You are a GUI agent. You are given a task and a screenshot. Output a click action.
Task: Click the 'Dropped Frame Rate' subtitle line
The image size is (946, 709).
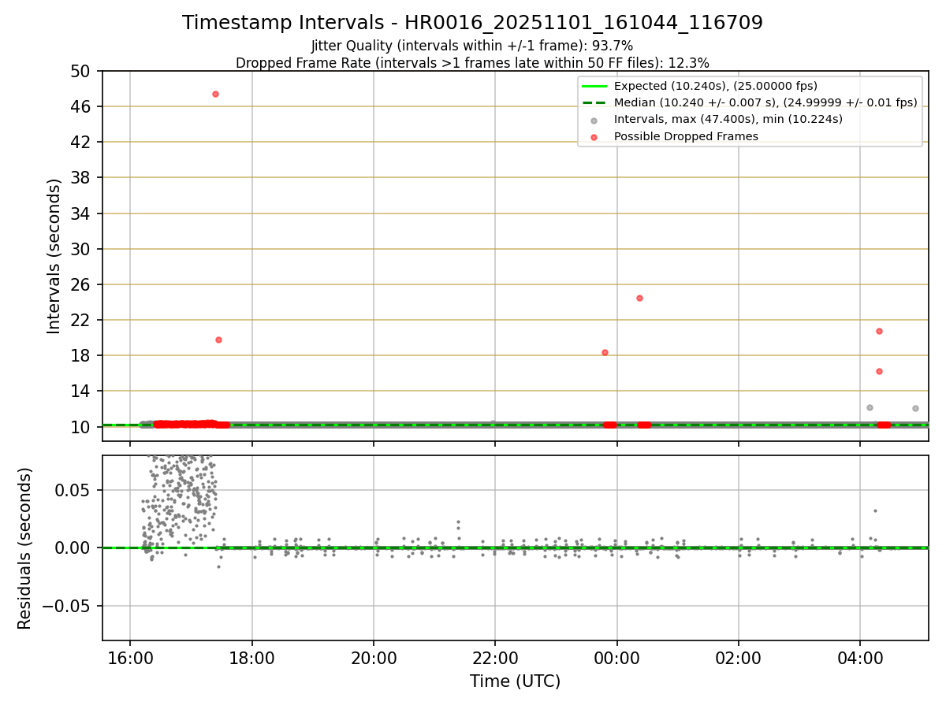[472, 63]
